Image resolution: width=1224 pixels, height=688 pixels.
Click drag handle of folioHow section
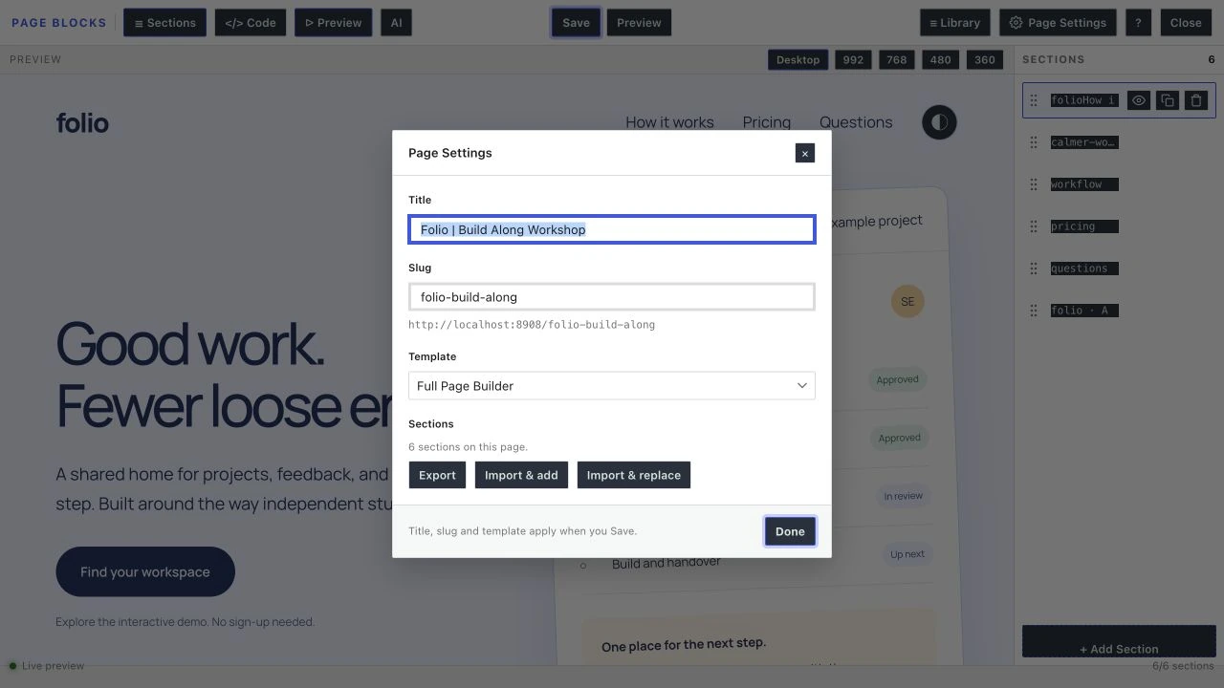1034,100
